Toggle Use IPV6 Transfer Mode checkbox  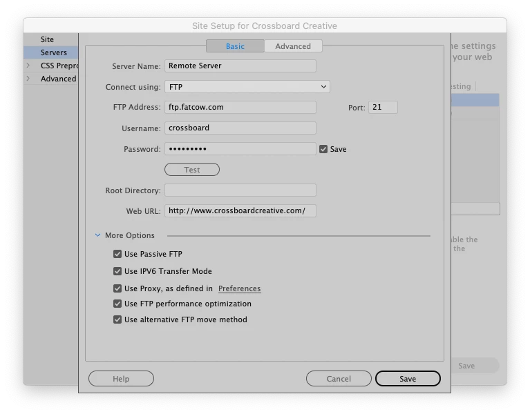[117, 271]
